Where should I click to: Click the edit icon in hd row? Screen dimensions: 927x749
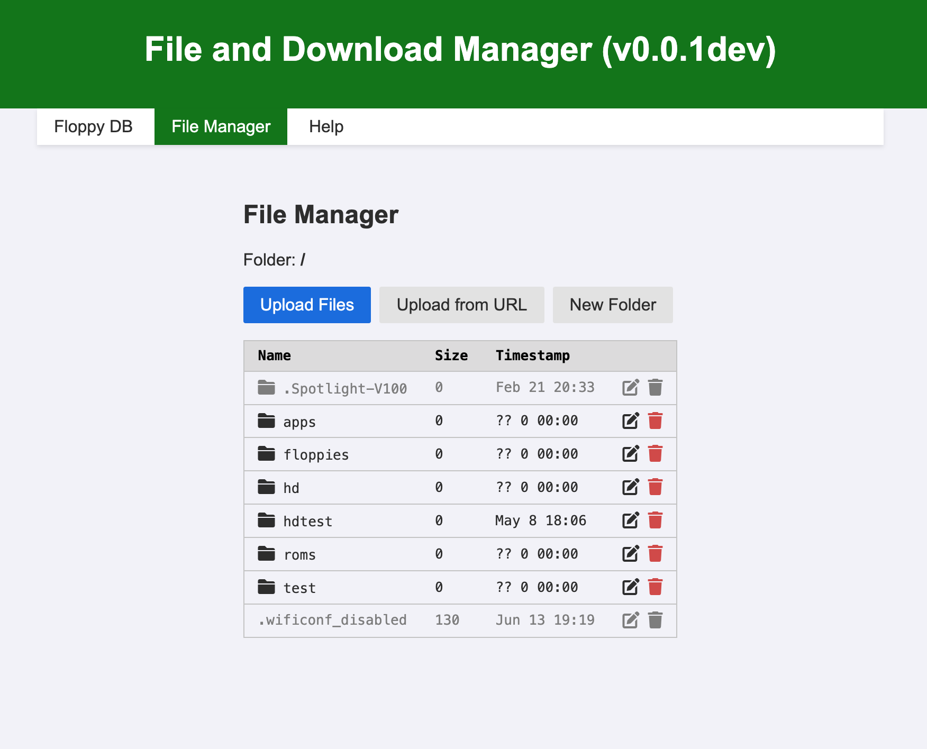point(630,487)
